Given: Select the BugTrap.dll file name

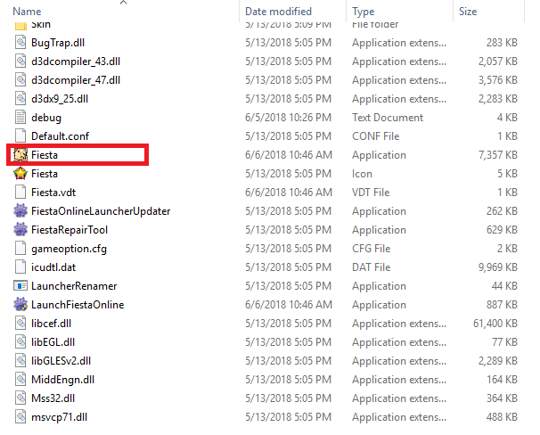Looking at the screenshot, I should pyautogui.click(x=58, y=43).
